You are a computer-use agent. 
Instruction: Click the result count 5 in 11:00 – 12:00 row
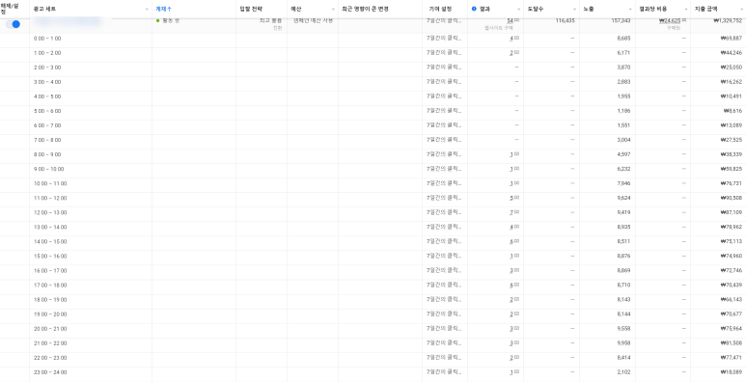click(x=511, y=198)
